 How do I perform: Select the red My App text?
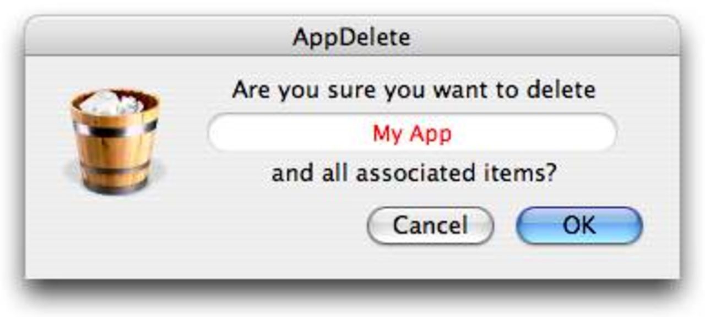point(412,132)
